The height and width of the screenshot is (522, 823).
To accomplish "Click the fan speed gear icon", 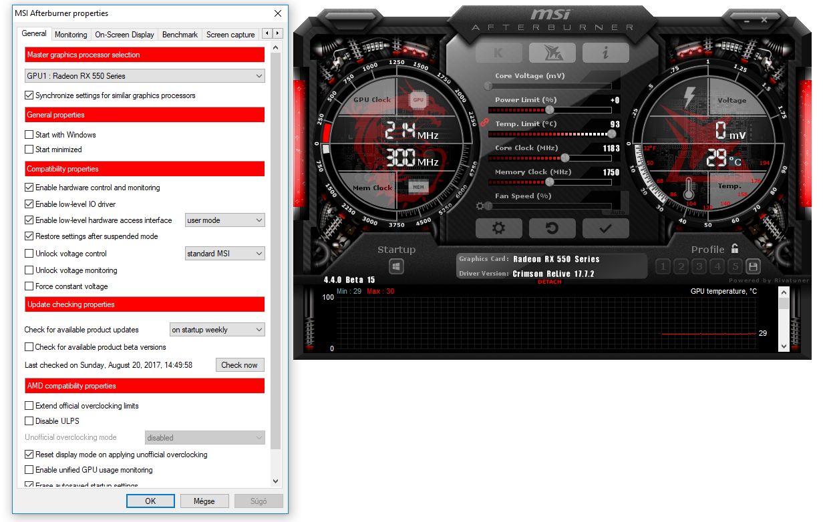I will (480, 206).
